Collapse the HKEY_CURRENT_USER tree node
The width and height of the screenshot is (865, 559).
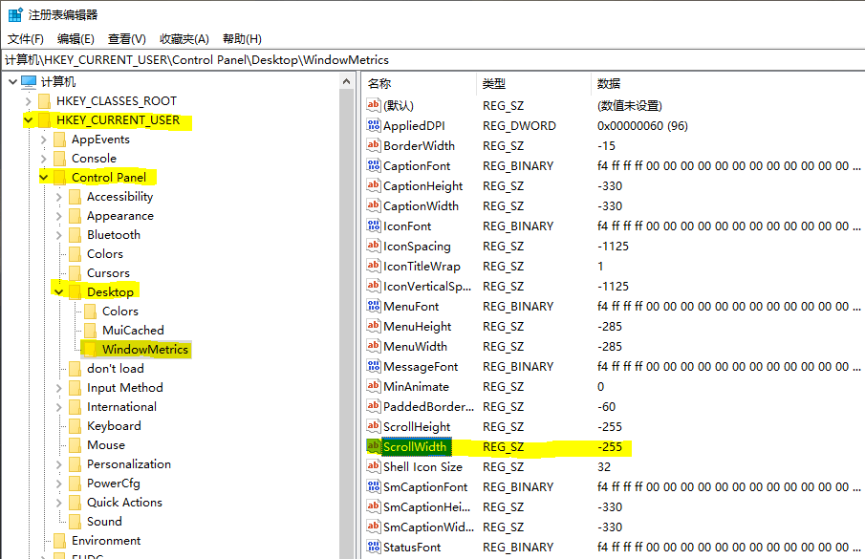pyautogui.click(x=28, y=120)
